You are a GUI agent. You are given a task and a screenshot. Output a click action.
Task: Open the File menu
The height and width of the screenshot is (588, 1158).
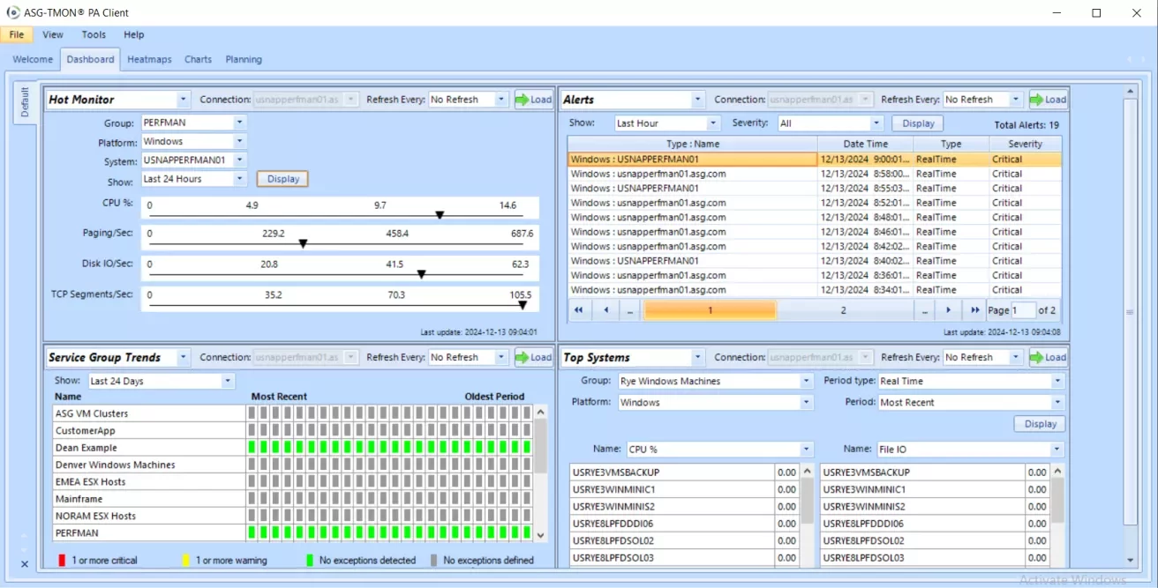click(17, 34)
